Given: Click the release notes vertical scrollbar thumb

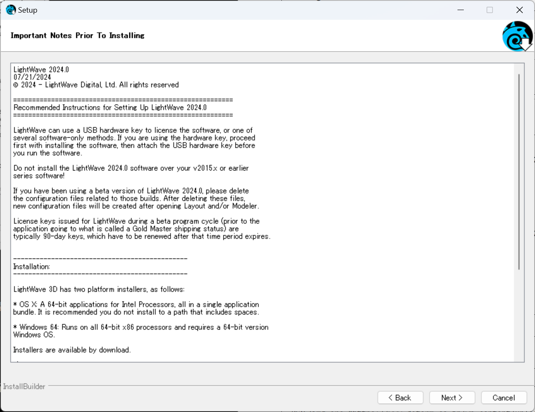Looking at the screenshot, I should [519, 172].
